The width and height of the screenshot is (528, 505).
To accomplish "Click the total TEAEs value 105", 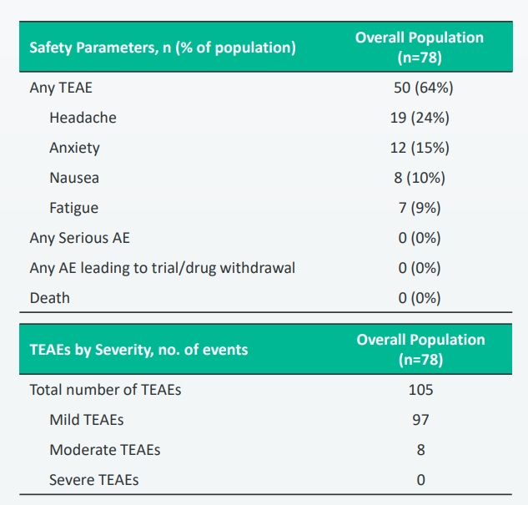I will 420,390.
